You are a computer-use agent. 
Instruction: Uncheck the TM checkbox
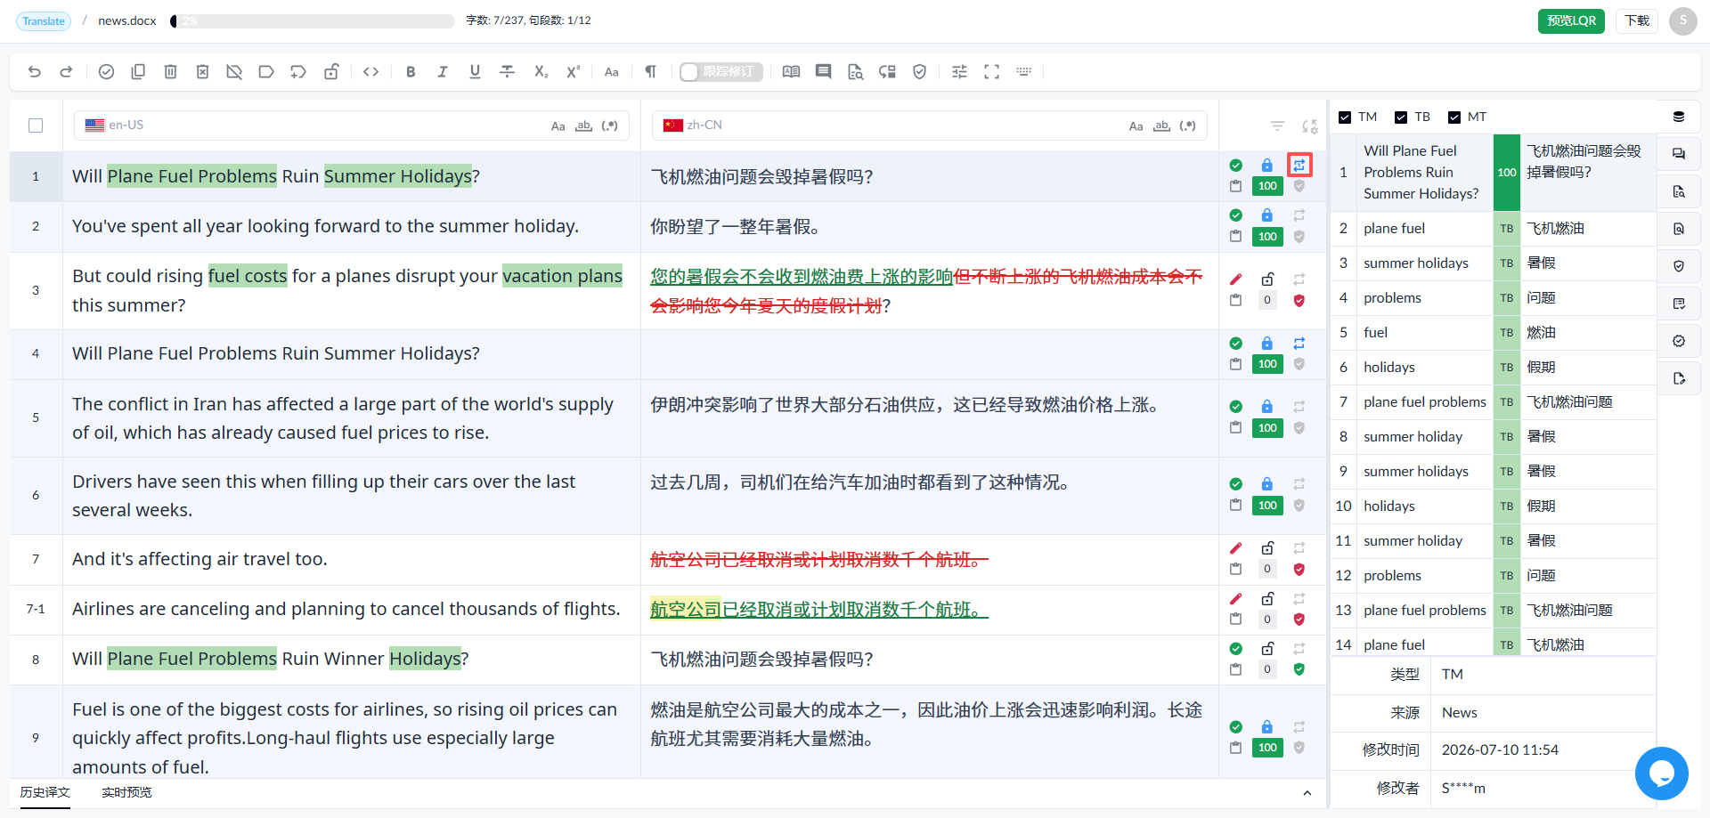point(1345,117)
